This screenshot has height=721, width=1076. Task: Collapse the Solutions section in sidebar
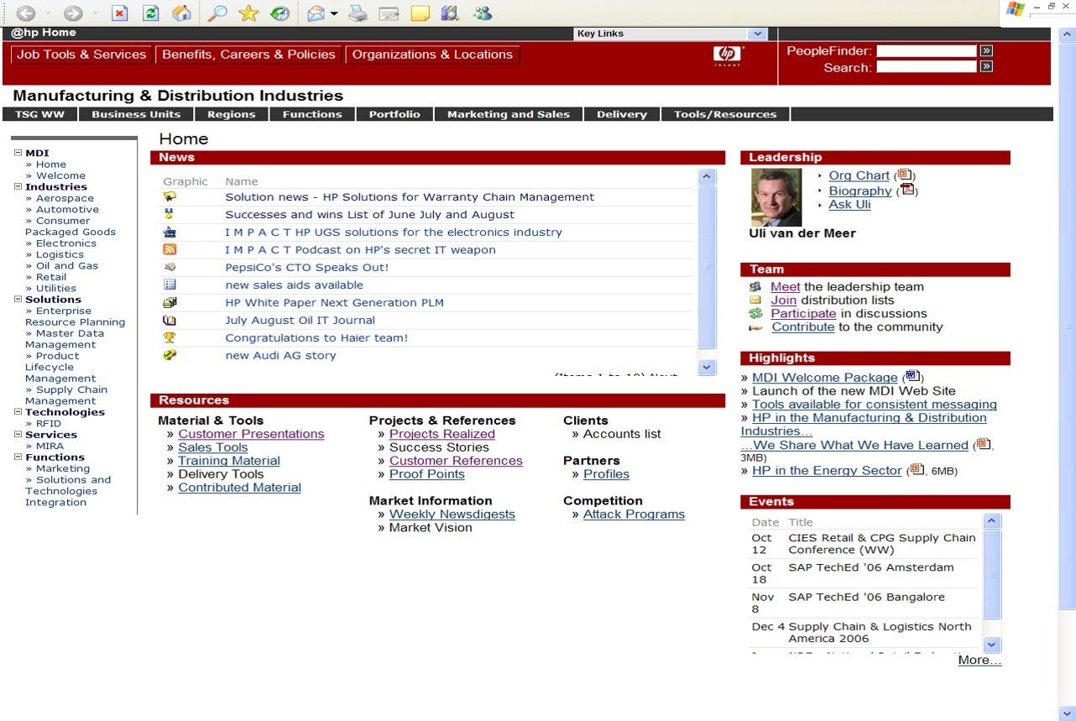click(18, 299)
